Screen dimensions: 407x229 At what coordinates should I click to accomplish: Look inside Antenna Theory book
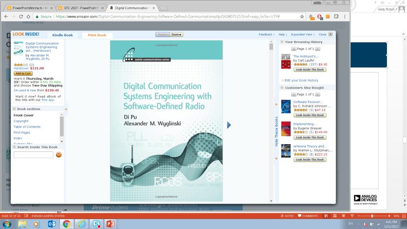click(x=310, y=160)
